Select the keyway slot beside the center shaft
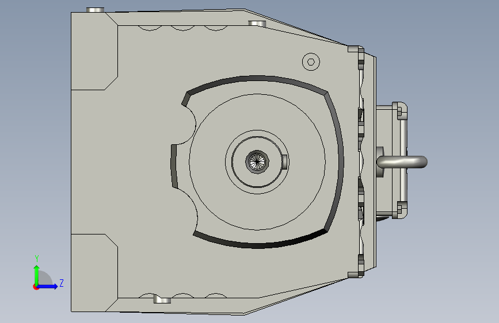 coord(285,162)
